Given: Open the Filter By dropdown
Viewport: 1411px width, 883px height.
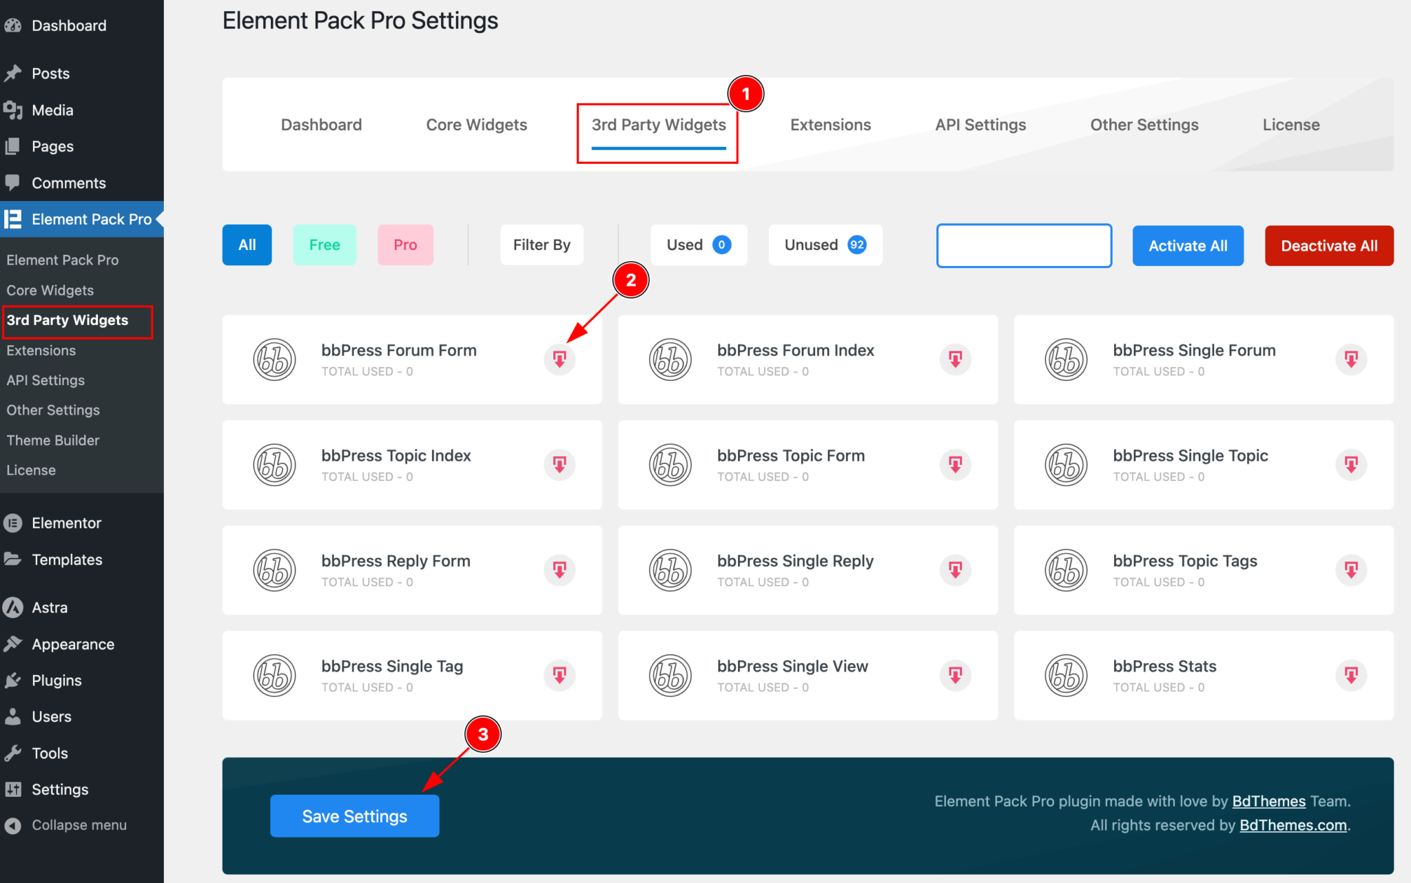Looking at the screenshot, I should (542, 245).
